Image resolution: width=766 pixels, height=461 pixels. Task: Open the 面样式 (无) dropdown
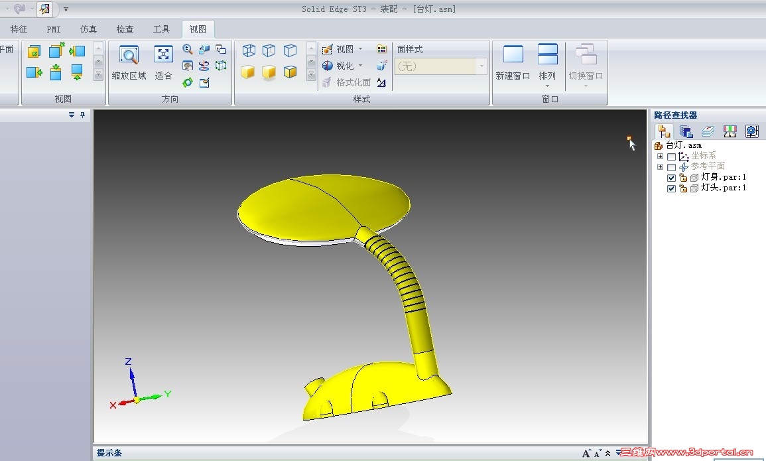(x=481, y=66)
